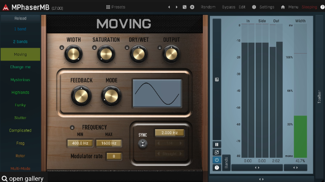Open help via the top-right question mark
The image size is (325, 182).
point(321,7)
